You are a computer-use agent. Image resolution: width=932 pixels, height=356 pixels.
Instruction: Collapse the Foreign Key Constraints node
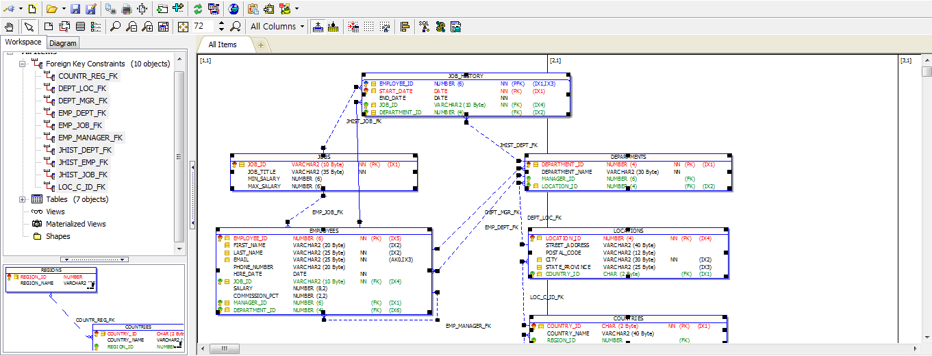(x=23, y=64)
